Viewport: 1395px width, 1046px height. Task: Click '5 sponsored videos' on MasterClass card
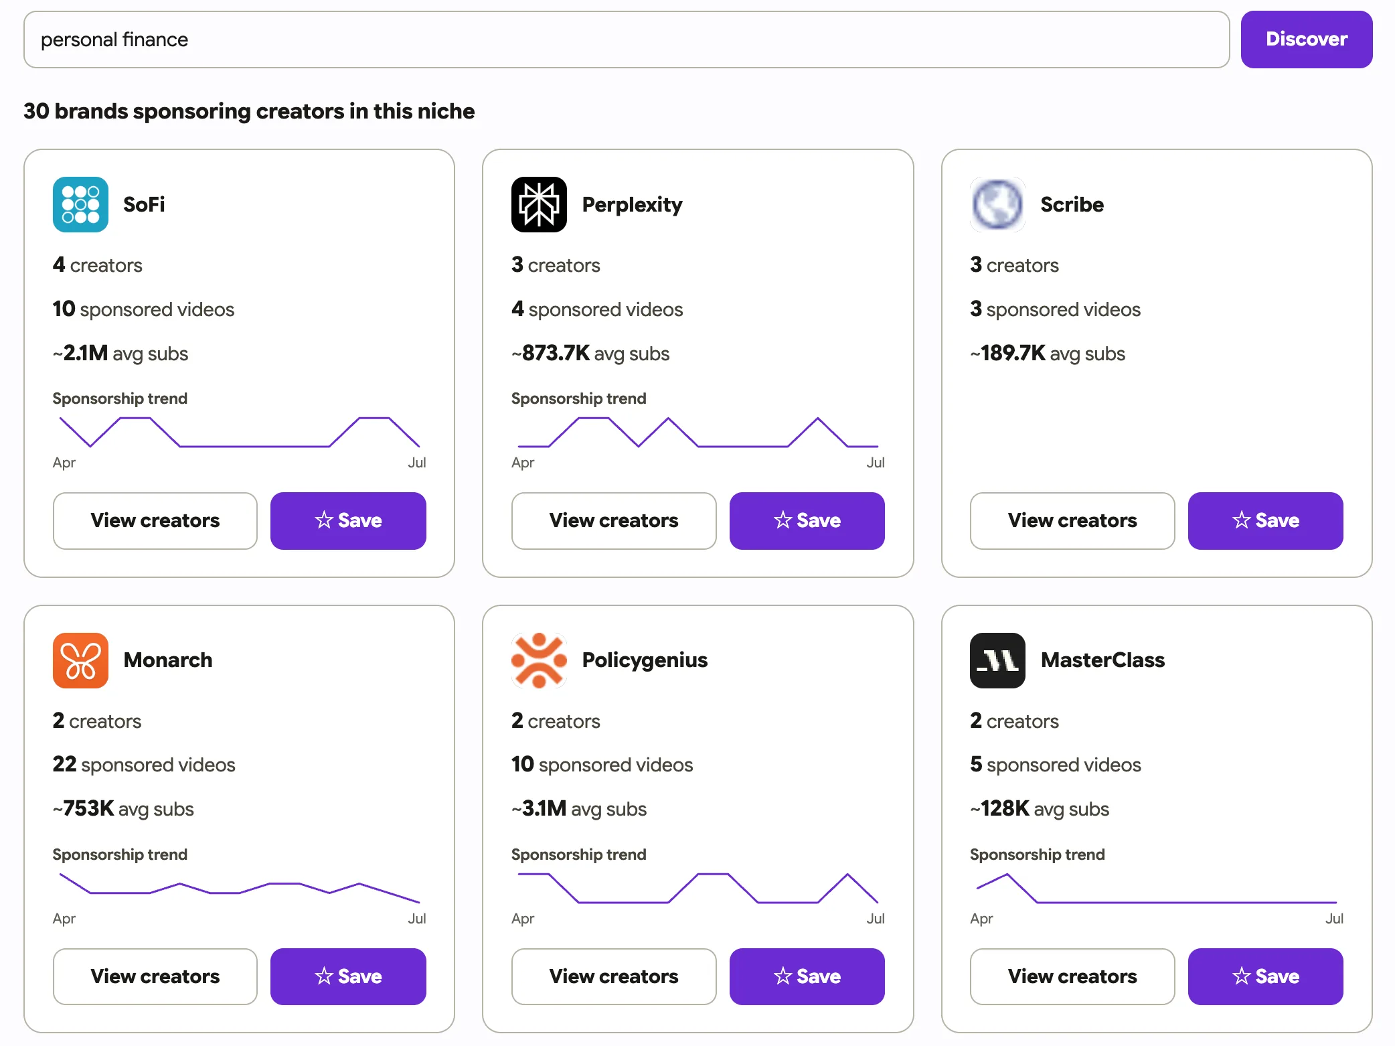1056,765
